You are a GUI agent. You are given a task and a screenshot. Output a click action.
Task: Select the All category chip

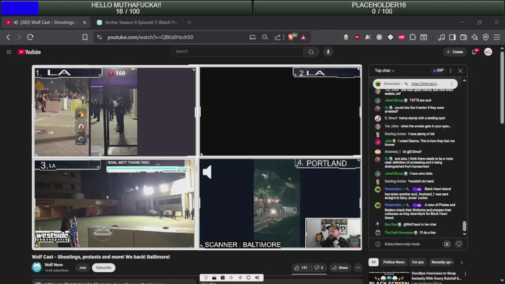click(x=373, y=262)
